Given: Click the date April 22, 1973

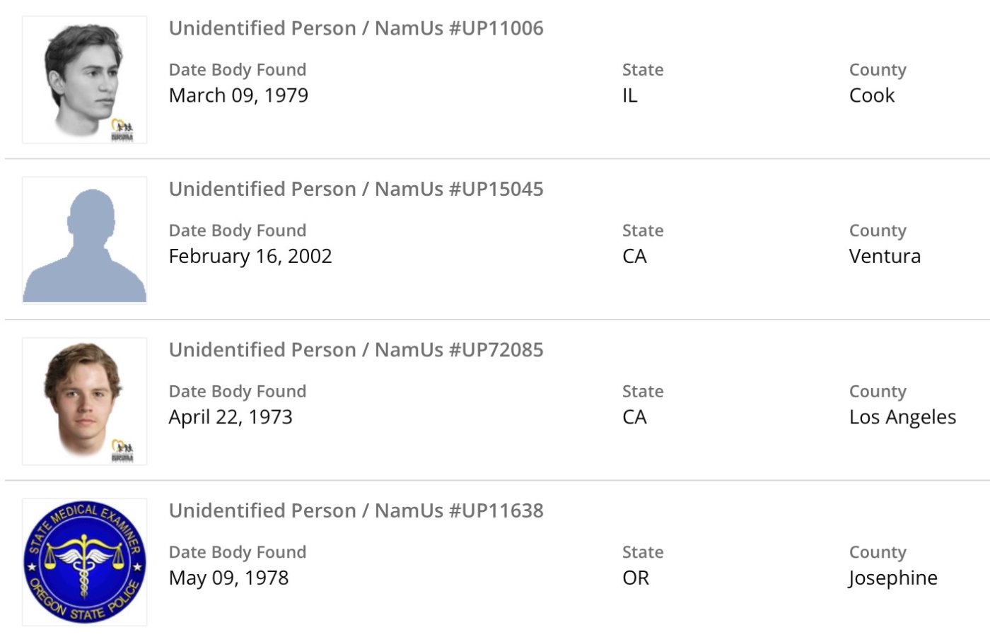Looking at the screenshot, I should point(231,417).
